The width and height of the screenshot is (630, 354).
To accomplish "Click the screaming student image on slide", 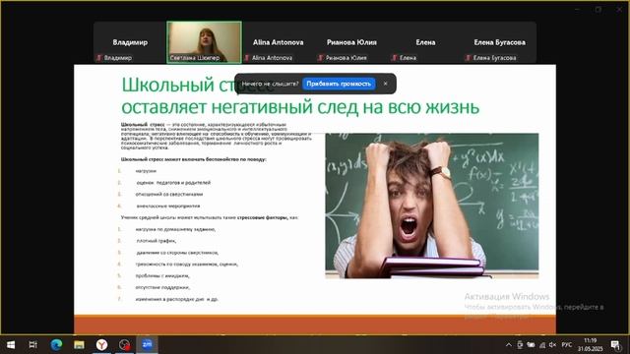I will point(431,206).
